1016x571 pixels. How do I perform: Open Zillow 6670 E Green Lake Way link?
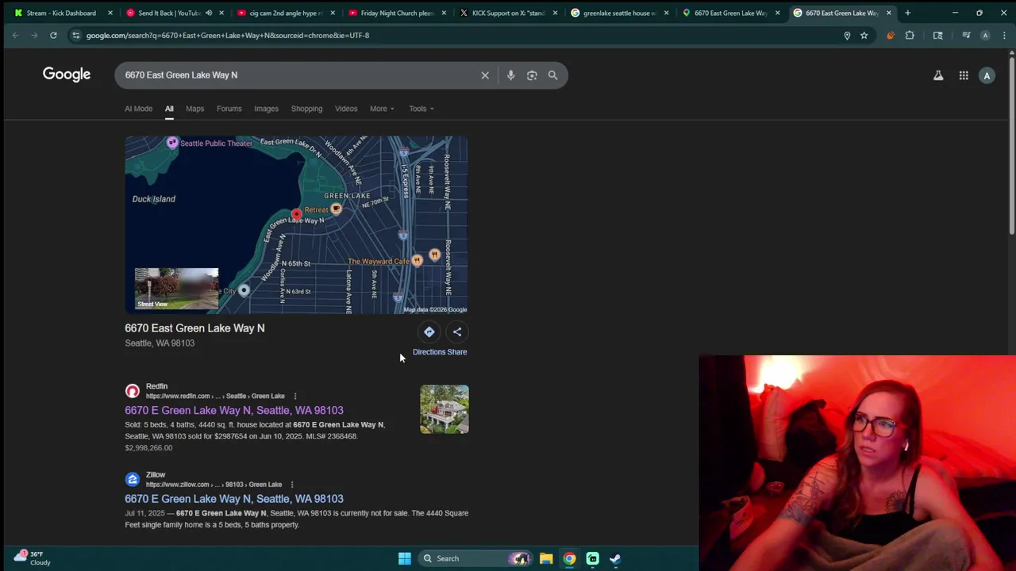(x=234, y=499)
